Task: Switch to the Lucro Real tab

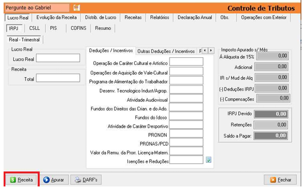Action: coord(18,18)
